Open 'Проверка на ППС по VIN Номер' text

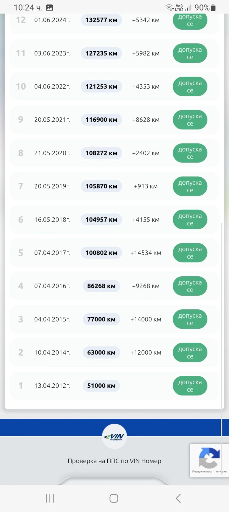(114, 461)
